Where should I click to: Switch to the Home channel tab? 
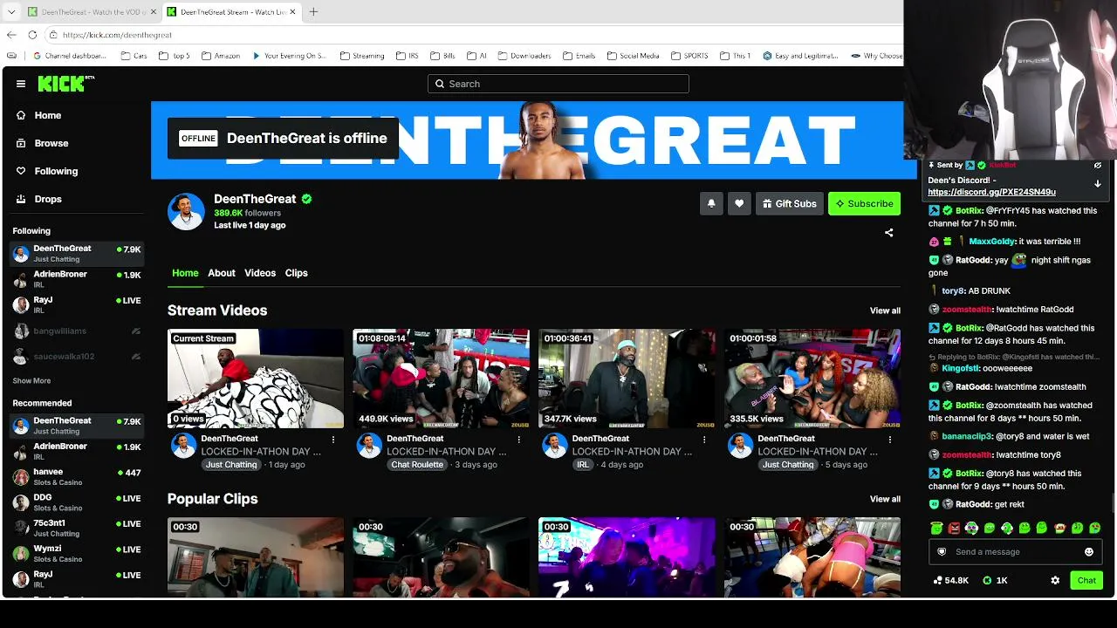[185, 273]
